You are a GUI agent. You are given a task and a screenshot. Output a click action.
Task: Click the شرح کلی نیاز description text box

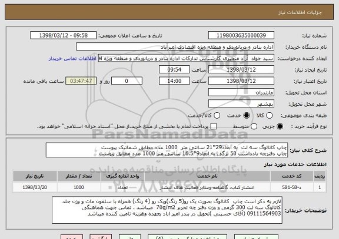167,150
